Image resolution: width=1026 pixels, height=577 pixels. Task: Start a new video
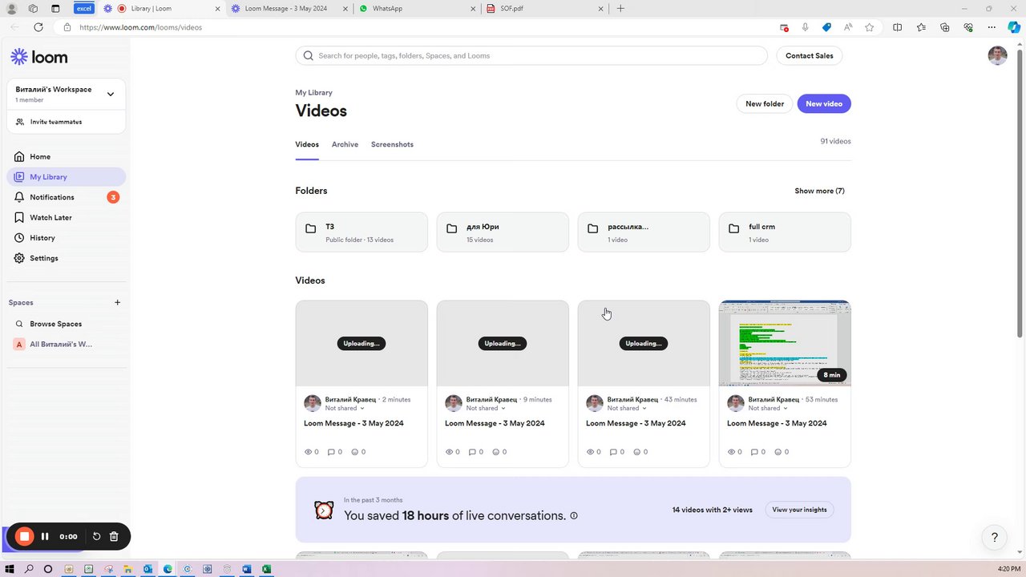pos(824,103)
